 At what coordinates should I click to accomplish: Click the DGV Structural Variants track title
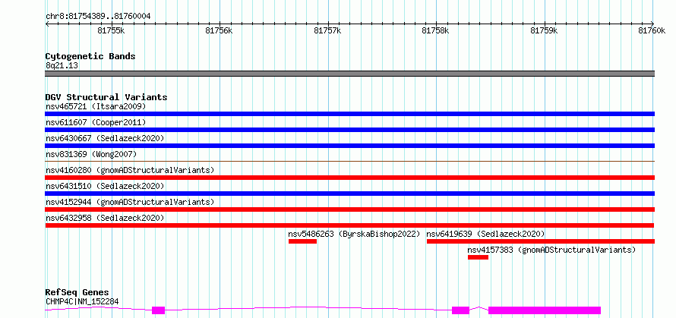pyautogui.click(x=106, y=97)
